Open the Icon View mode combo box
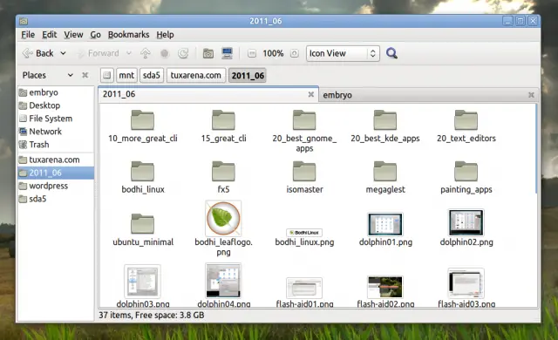 [x=343, y=53]
